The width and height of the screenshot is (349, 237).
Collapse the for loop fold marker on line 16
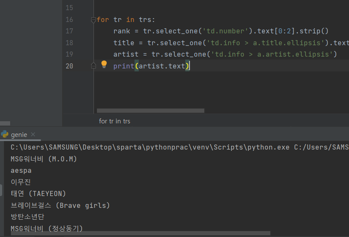click(93, 20)
